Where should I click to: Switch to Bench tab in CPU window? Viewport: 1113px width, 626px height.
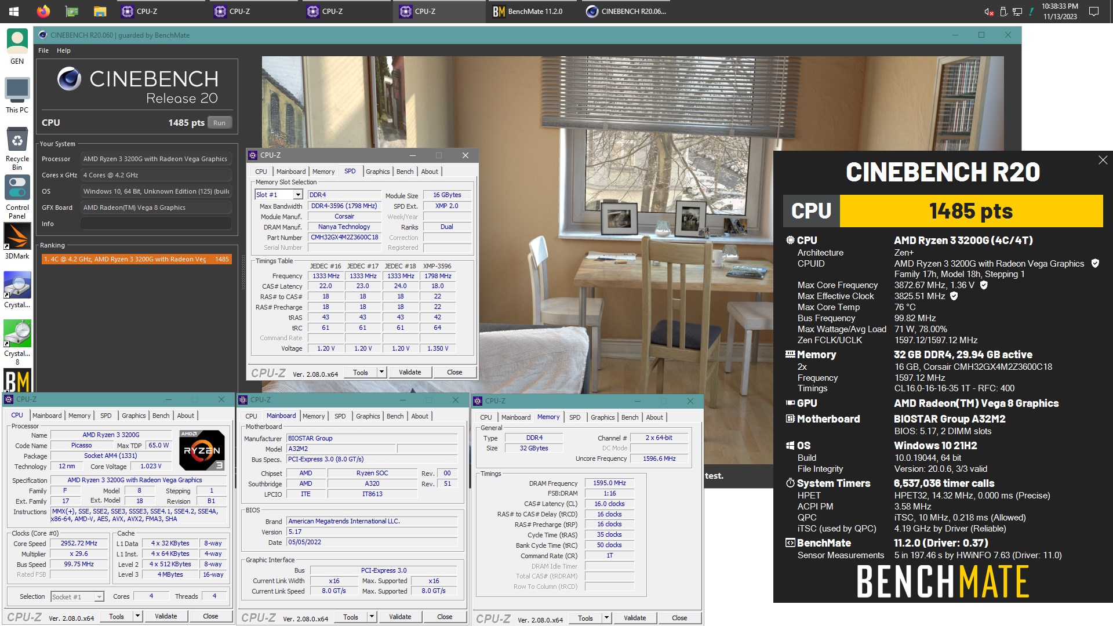click(x=161, y=416)
